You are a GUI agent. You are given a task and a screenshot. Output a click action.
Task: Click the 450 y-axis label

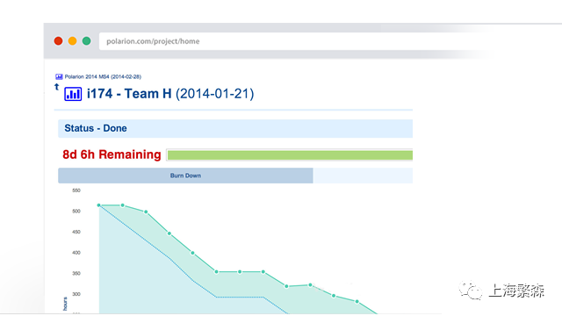point(76,232)
